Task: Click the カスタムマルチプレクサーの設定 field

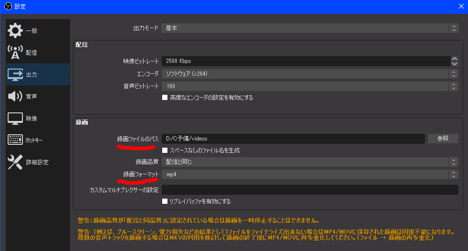Action: [x=310, y=190]
